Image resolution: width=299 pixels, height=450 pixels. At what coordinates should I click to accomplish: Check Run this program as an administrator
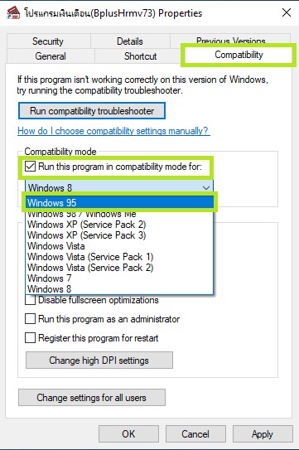point(30,319)
